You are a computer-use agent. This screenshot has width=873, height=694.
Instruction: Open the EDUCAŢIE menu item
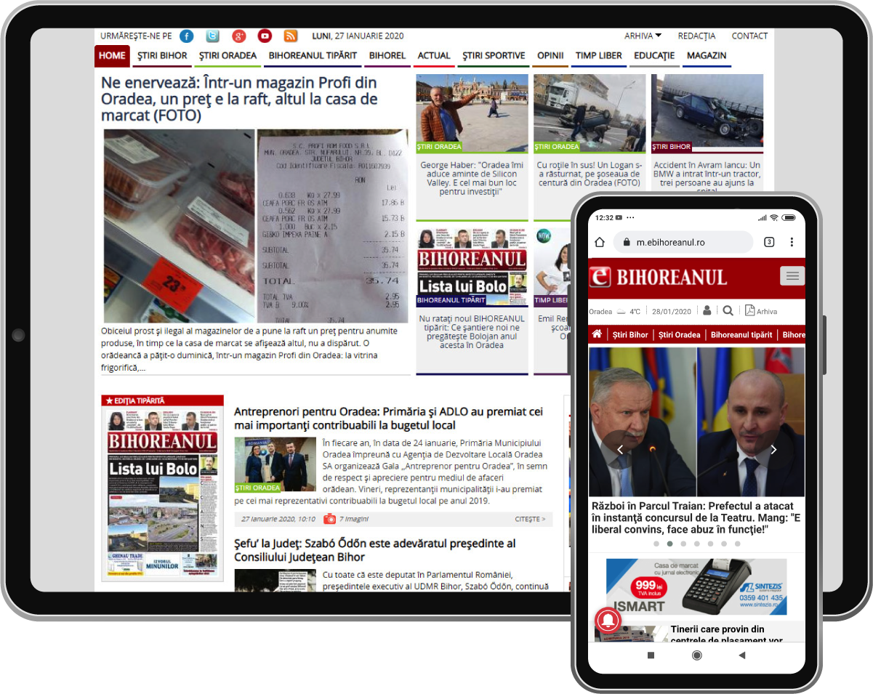[654, 56]
